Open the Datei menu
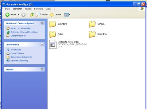Image resolution: width=147 pixels, height=111 pixels. 8,9
